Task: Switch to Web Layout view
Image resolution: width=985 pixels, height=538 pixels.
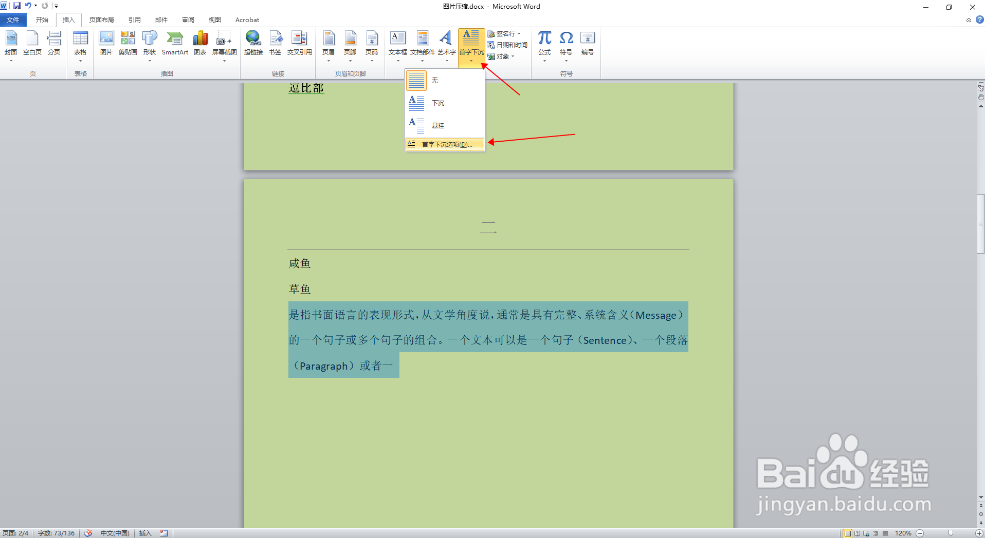Action: pos(866,533)
